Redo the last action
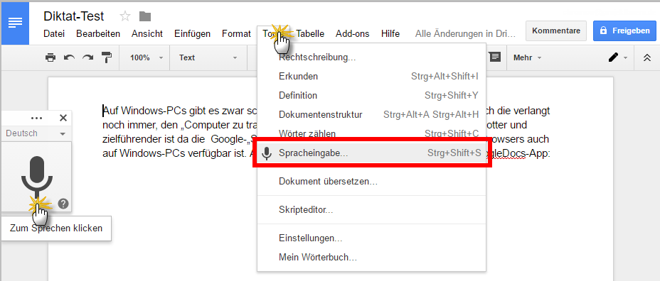660x281 pixels. click(x=87, y=57)
